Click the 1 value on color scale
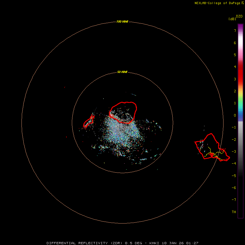The width and height of the screenshot is (245, 245). [x=235, y=103]
